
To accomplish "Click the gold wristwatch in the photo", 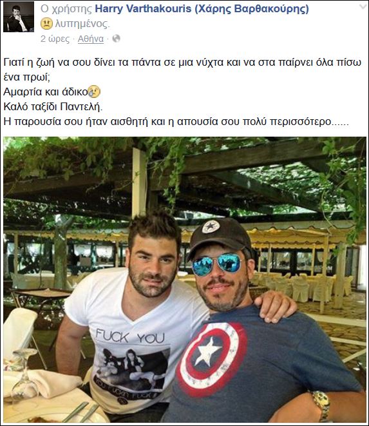I will coord(321,405).
